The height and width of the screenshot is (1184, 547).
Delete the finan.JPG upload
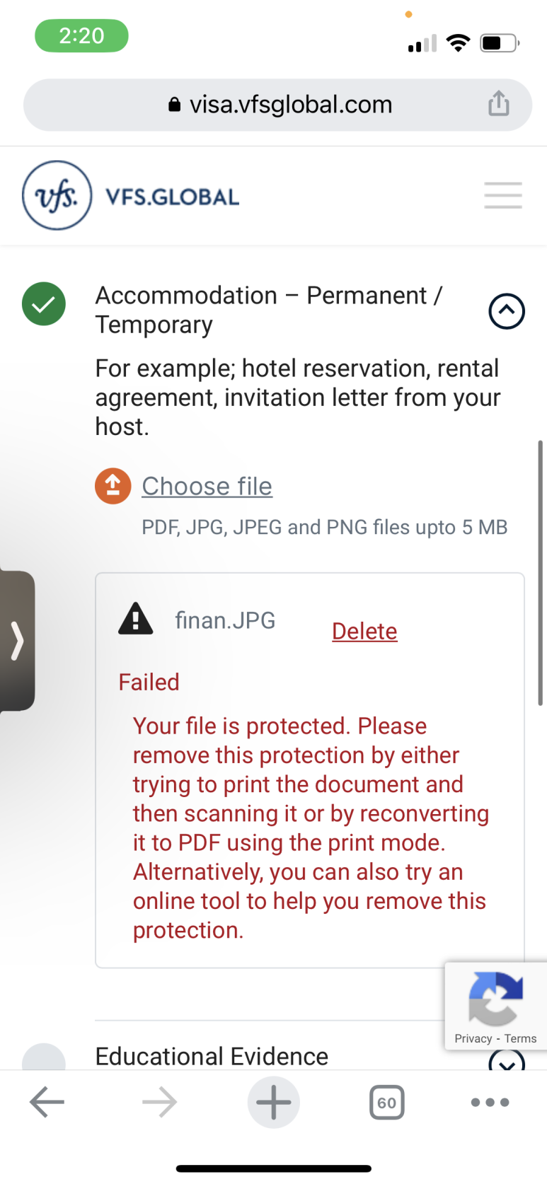[x=364, y=631]
